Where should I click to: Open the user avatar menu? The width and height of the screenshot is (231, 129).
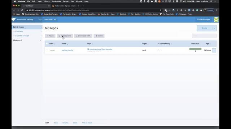pos(216,19)
